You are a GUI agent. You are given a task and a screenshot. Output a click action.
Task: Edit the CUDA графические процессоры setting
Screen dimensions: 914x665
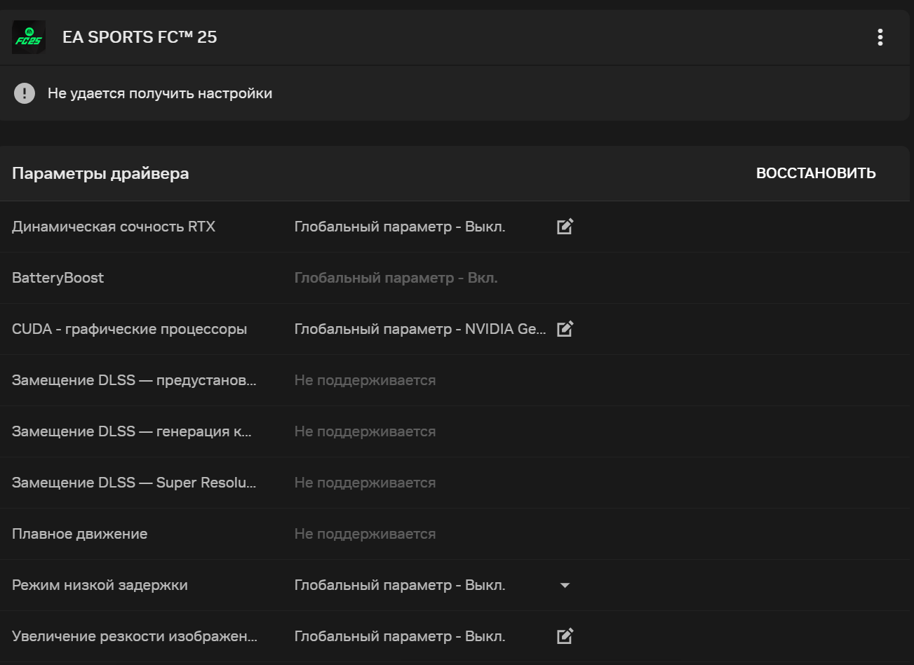coord(565,329)
